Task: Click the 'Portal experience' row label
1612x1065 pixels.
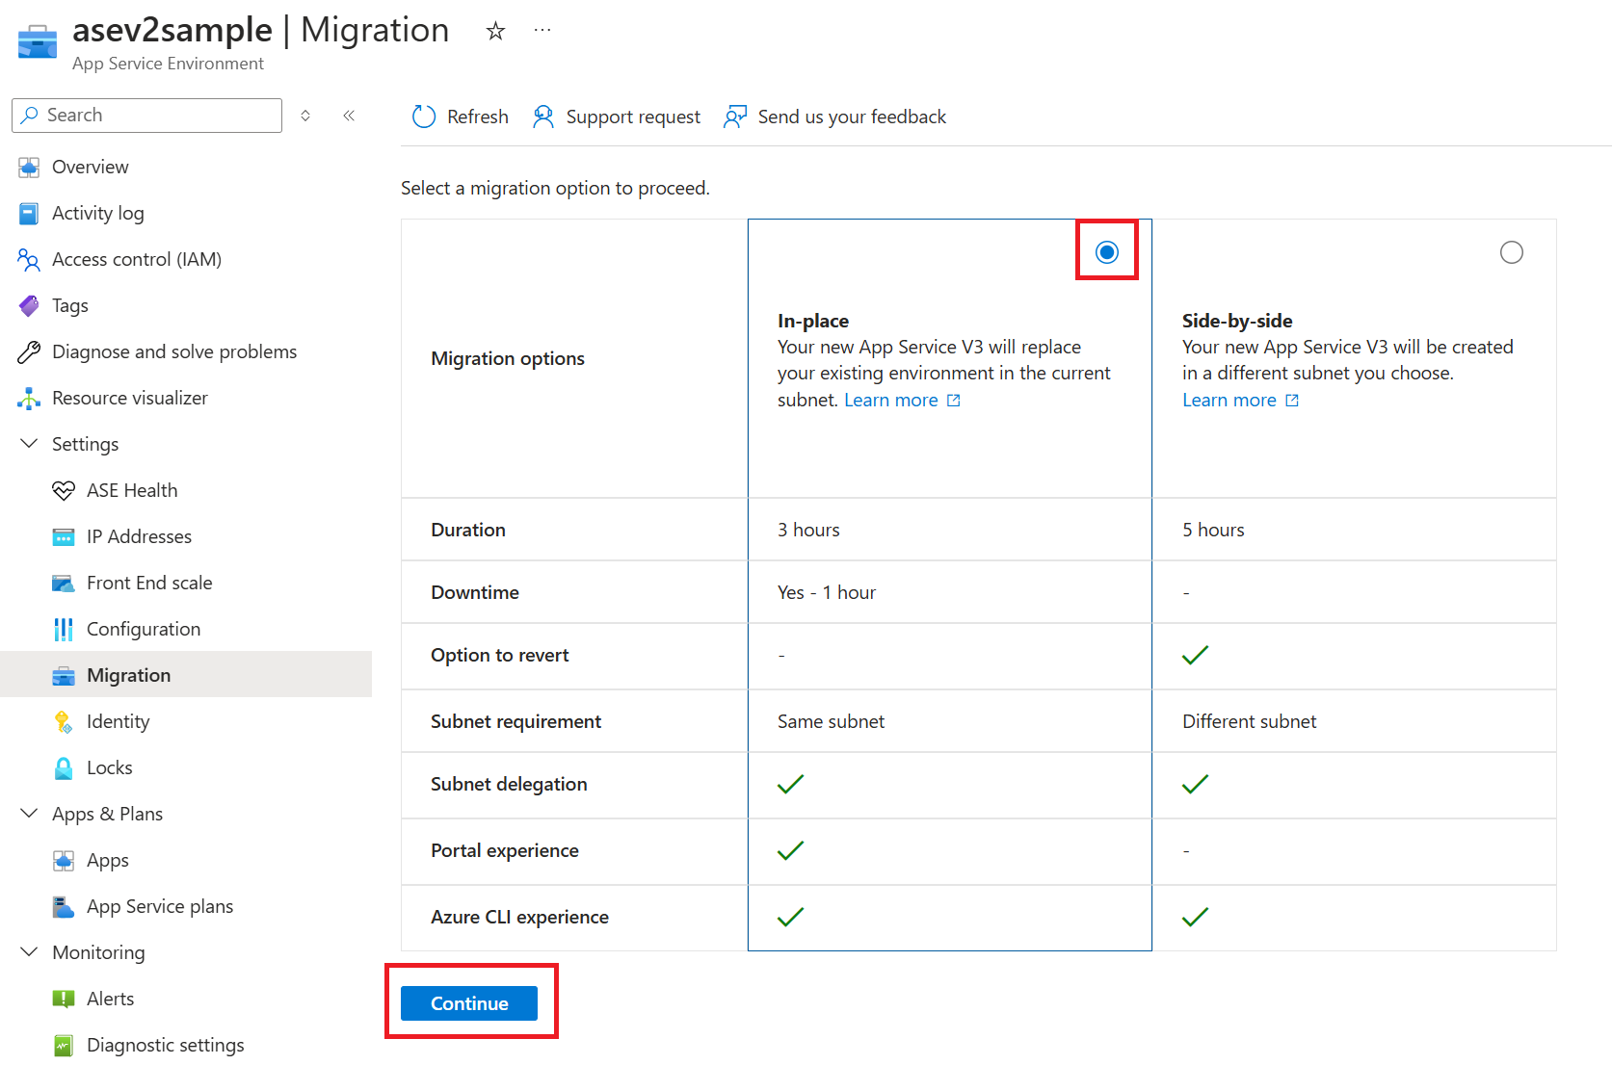Action: click(x=505, y=851)
